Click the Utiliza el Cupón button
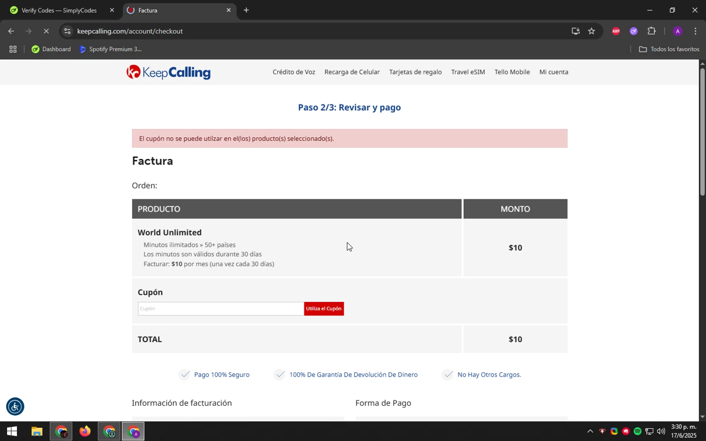This screenshot has width=706, height=441. click(x=324, y=308)
